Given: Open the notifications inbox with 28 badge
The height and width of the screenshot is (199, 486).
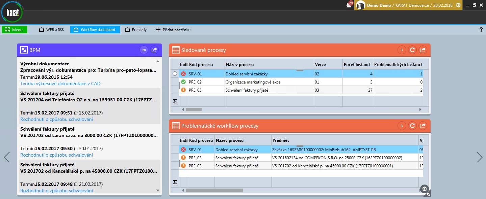Looking at the screenshot, I should (x=349, y=5).
